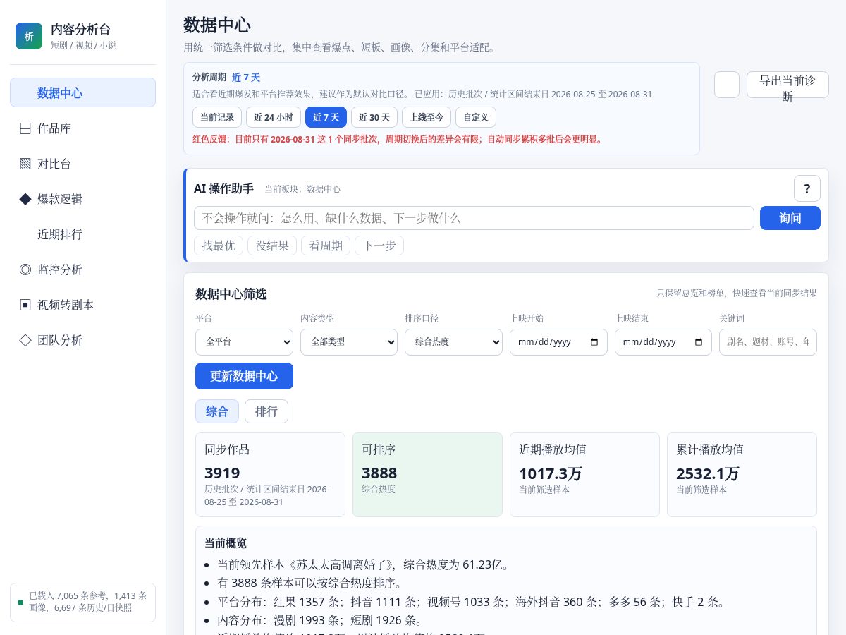Screen dimensions: 846x635
Task: Click the blank square button beside 导出当前诊断
Action: [x=727, y=85]
